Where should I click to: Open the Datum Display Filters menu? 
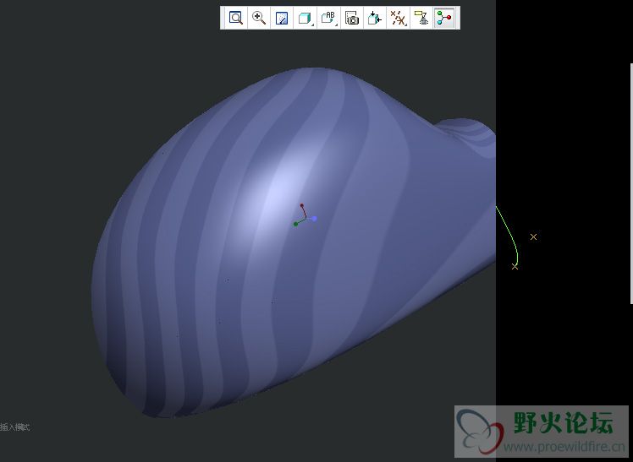tap(398, 18)
